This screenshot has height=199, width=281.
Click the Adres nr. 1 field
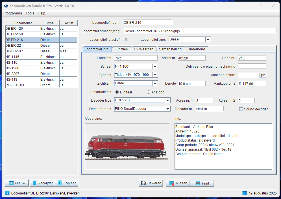coord(204,100)
